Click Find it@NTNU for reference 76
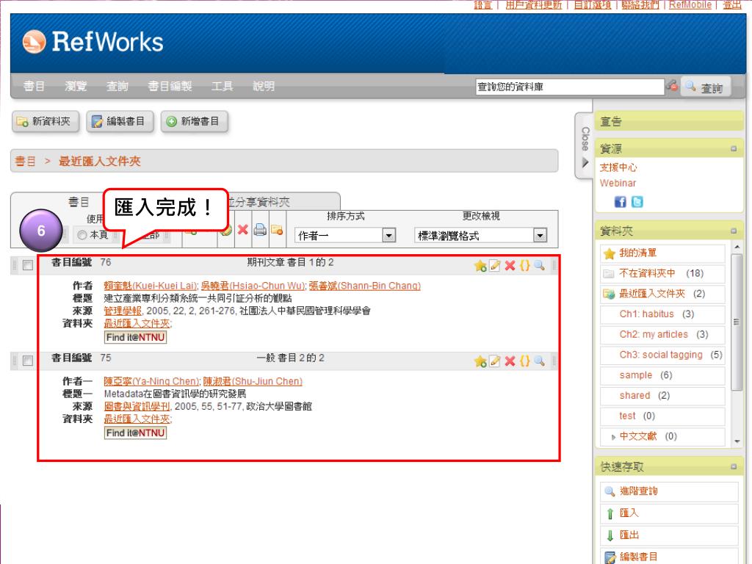752x564 pixels. click(x=135, y=337)
